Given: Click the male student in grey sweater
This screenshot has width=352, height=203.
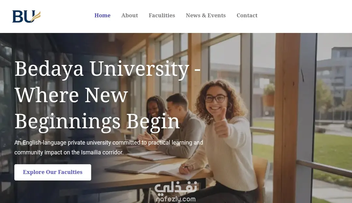Looking at the screenshot, I should pyautogui.click(x=177, y=126).
